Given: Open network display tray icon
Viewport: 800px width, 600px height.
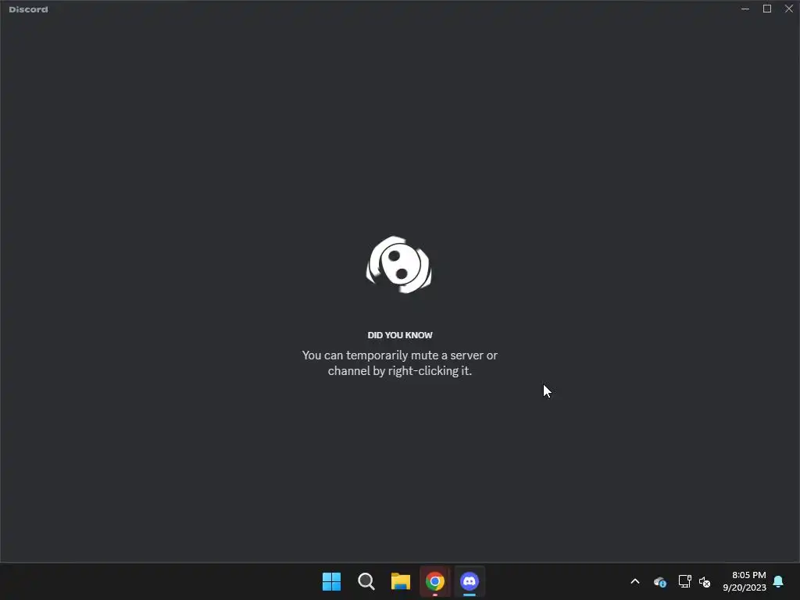Looking at the screenshot, I should click(x=684, y=581).
